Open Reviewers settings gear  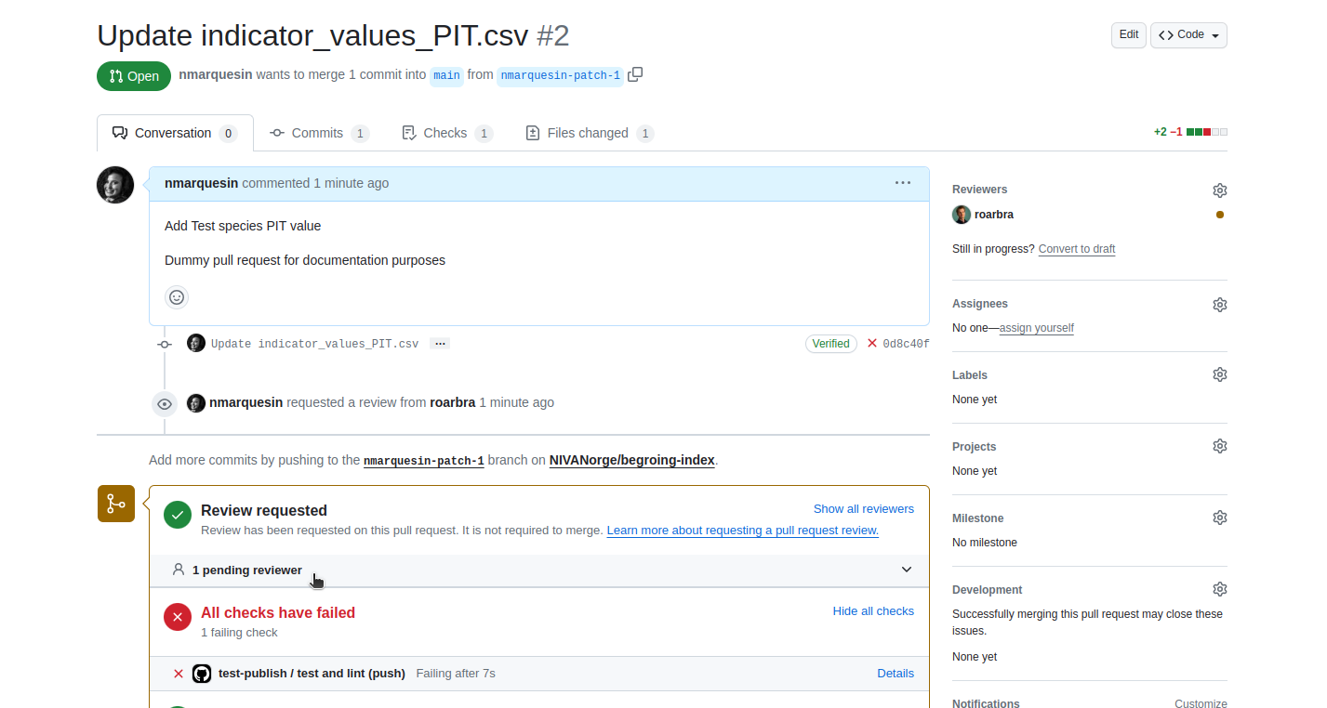[x=1220, y=190]
